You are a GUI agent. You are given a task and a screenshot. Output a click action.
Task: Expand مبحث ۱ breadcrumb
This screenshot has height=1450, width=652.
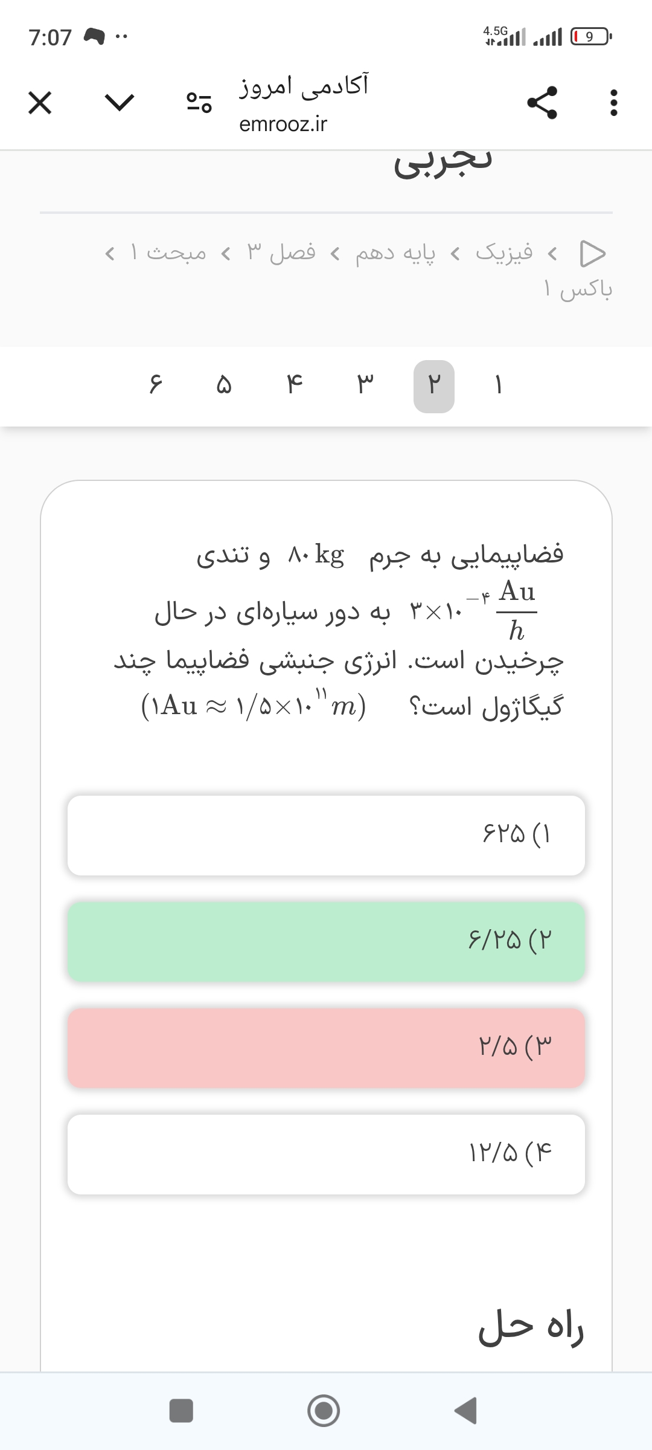168,253
